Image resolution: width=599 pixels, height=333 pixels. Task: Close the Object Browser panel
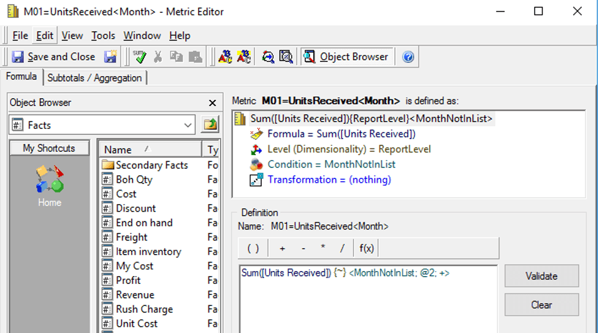[x=212, y=103]
